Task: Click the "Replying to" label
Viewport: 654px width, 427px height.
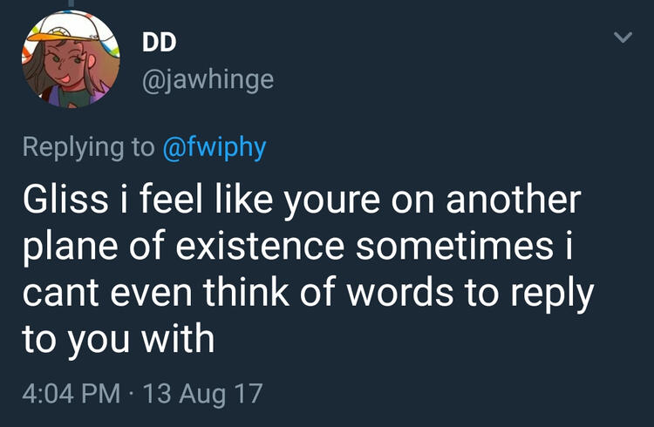Action: [87, 146]
